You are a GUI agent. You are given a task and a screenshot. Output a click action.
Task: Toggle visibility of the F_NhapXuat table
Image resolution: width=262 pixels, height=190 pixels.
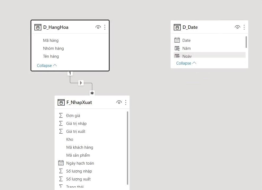pos(119,102)
